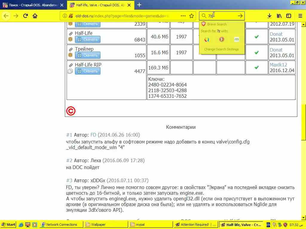This screenshot has height=229, width=306.
Task: Open a new tab with plus button
Action: [139, 5]
